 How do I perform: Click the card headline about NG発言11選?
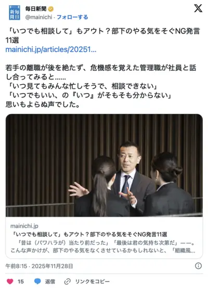click(88, 234)
